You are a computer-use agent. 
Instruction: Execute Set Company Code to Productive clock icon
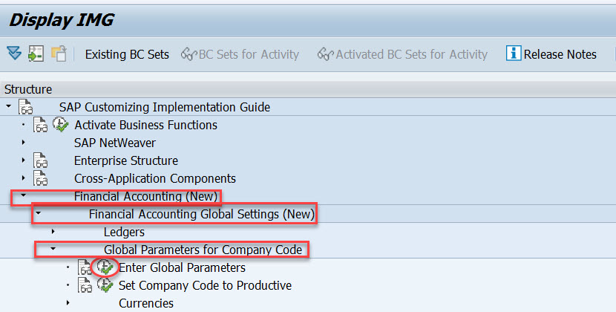pos(105,285)
